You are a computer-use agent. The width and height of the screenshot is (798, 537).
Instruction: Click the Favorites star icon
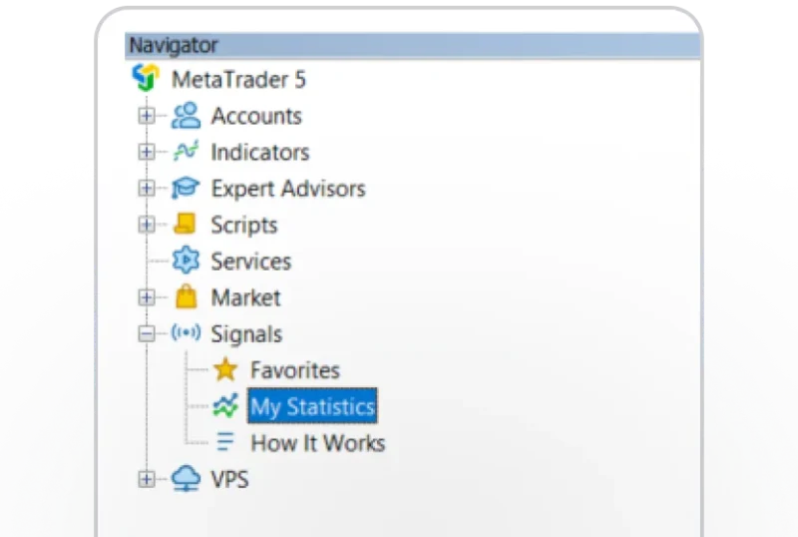click(x=225, y=369)
